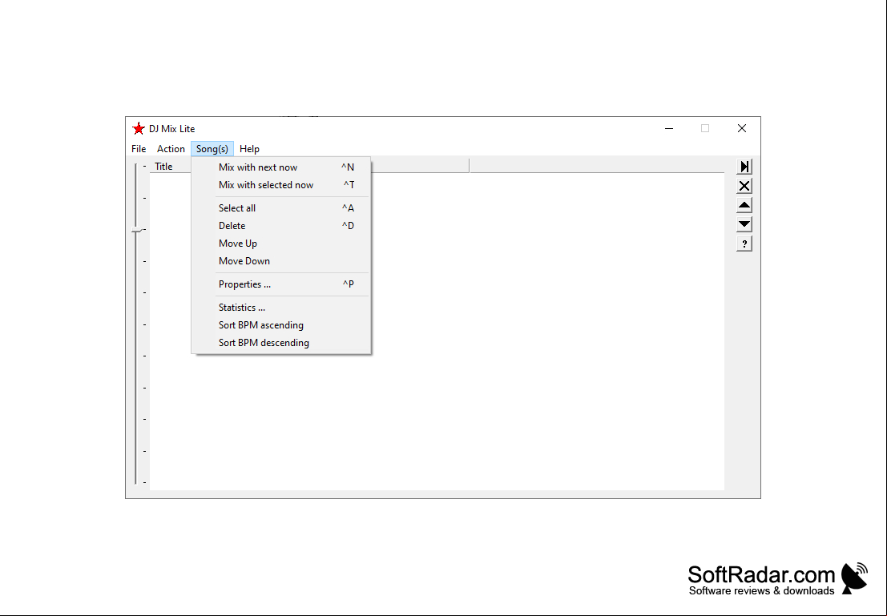Select the Move Down menu entry

[x=281, y=261]
